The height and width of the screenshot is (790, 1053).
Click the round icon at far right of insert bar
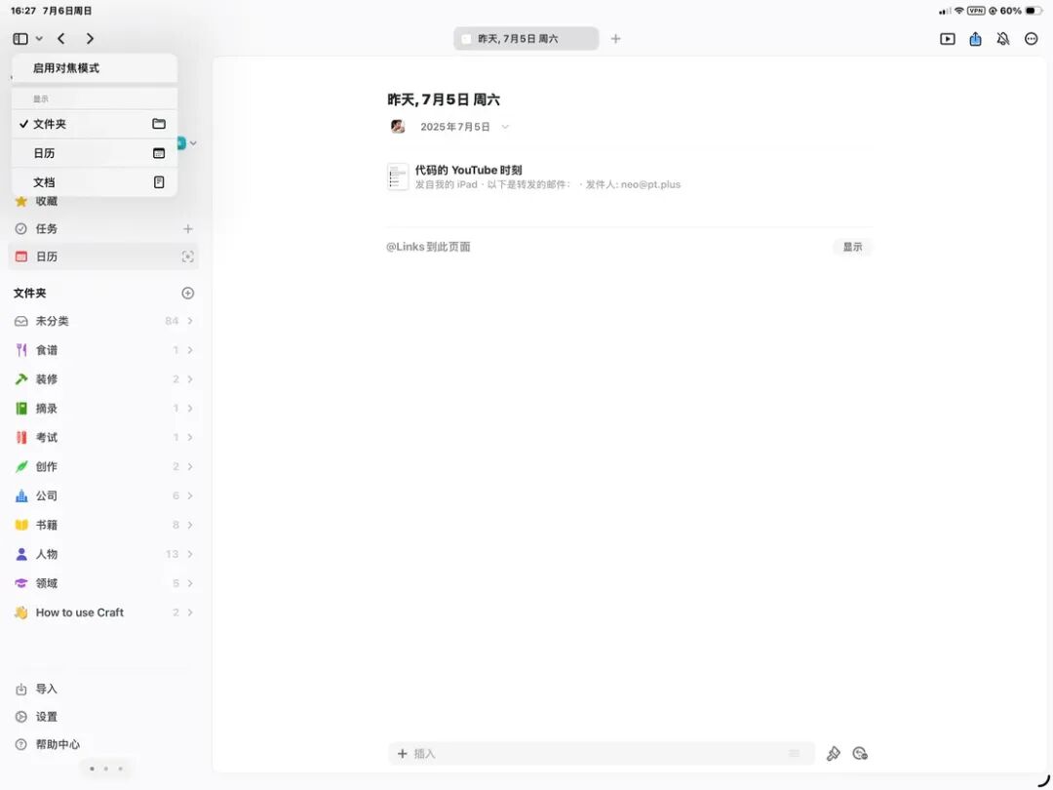(860, 754)
